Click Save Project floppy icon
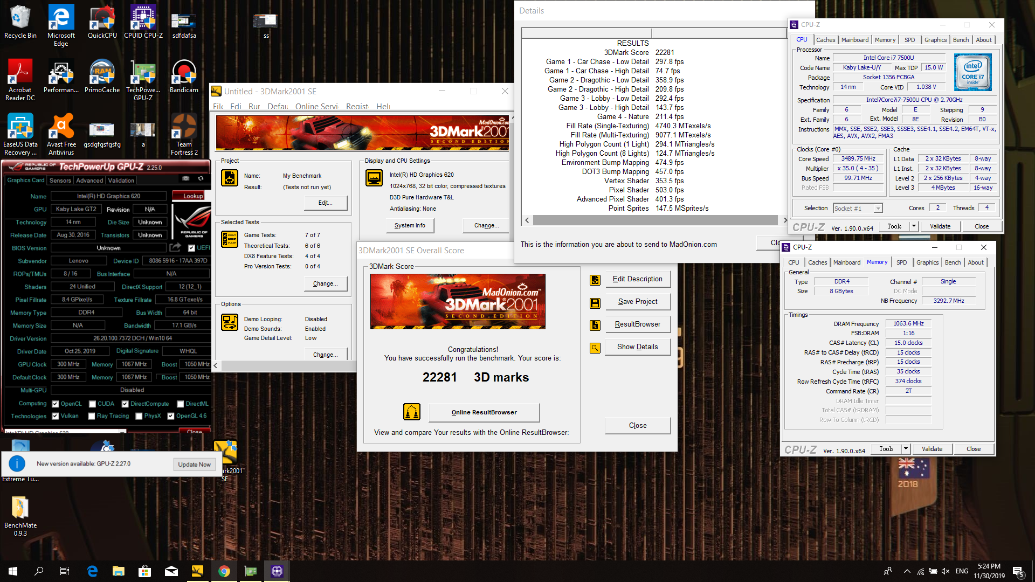The image size is (1035, 582). pyautogui.click(x=595, y=303)
